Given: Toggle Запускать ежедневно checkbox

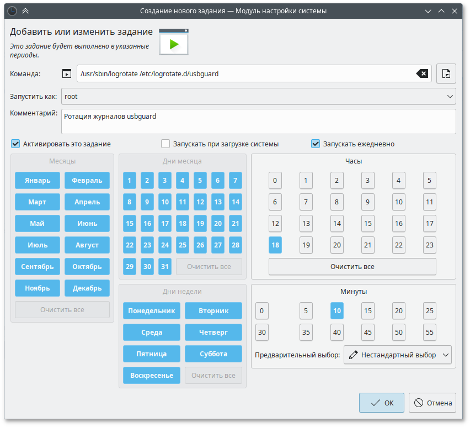Looking at the screenshot, I should point(316,144).
